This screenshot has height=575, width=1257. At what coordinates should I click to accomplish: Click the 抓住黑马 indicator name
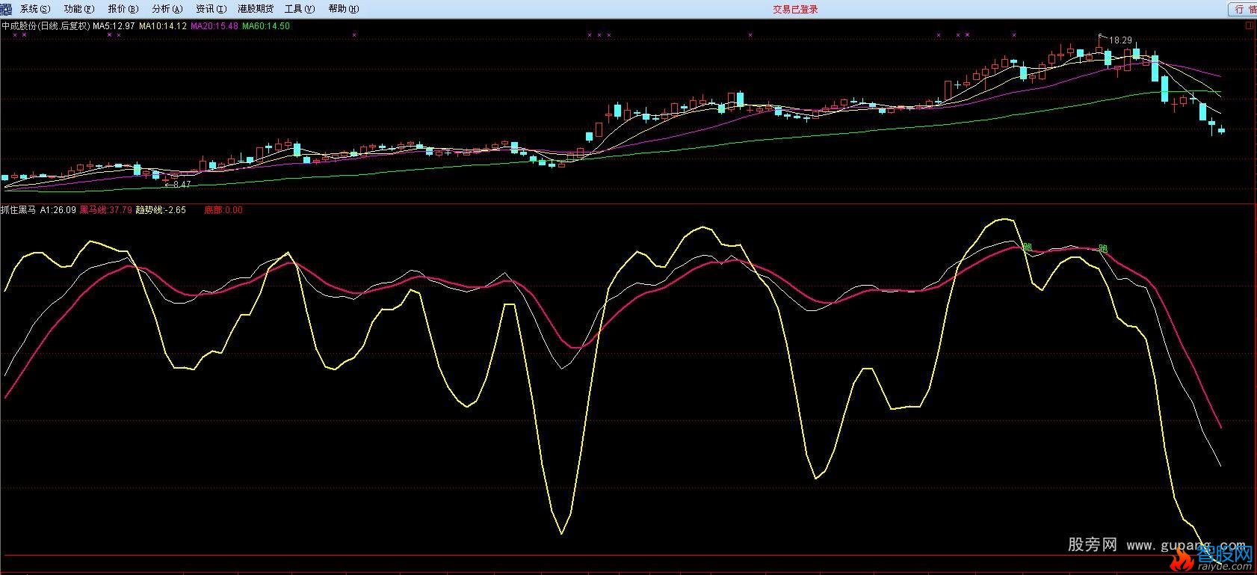pos(18,210)
